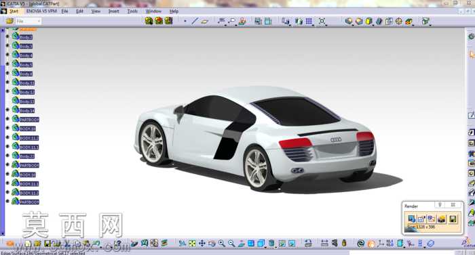Click the Open file icon in bottom toolbar
Screen dimensions: 475x255
click(x=37, y=244)
